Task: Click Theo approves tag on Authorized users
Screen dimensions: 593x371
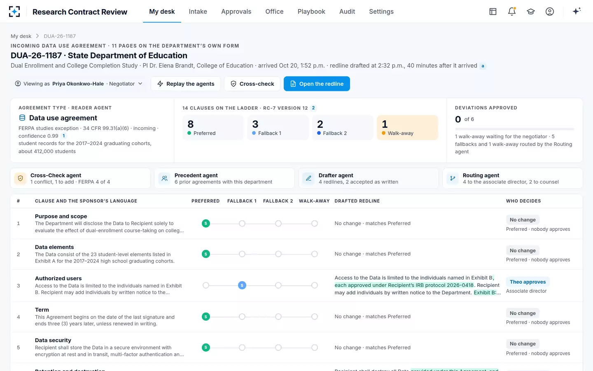Action: coord(528,282)
